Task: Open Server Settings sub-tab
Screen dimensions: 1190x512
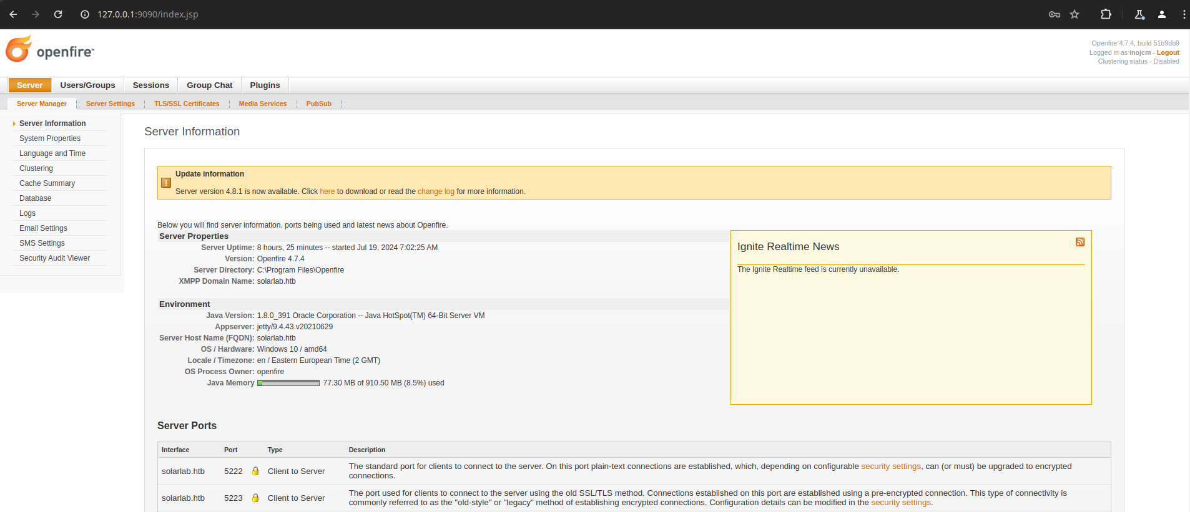Action: pos(111,104)
